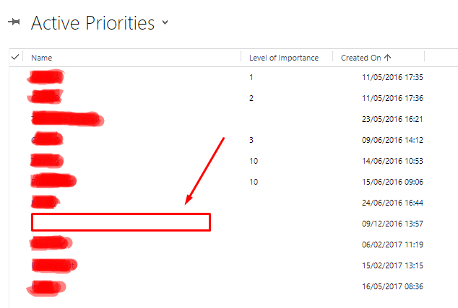Toggle the Created On sort arrow
458x308 pixels.
[x=388, y=58]
